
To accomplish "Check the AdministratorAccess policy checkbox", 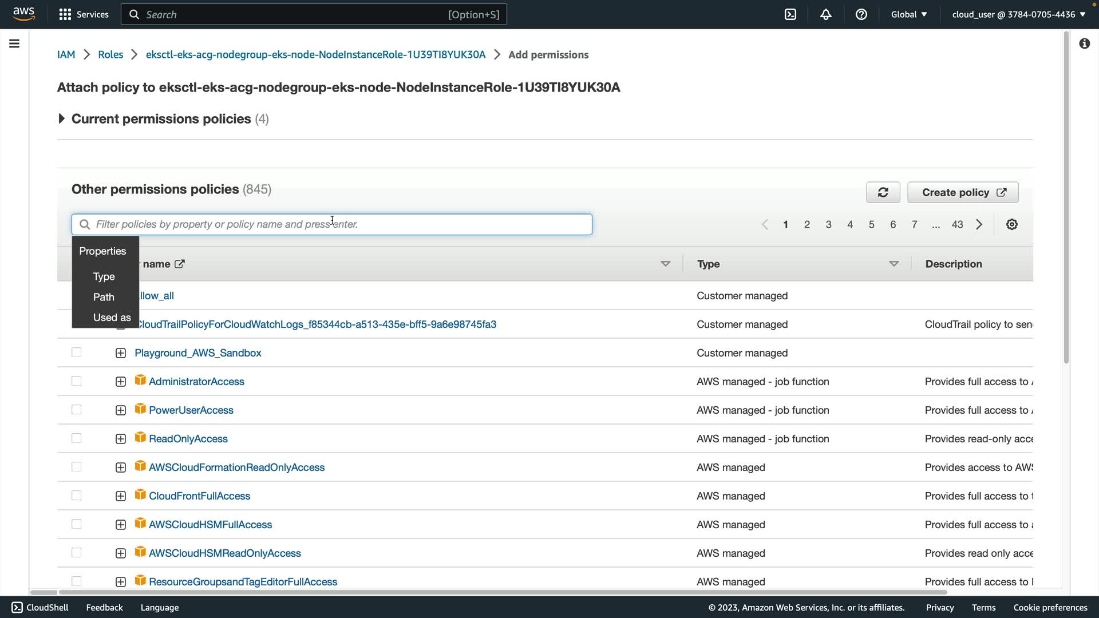I will pos(76,381).
